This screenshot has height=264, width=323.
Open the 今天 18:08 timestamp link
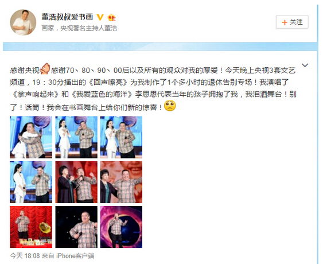[25, 256]
